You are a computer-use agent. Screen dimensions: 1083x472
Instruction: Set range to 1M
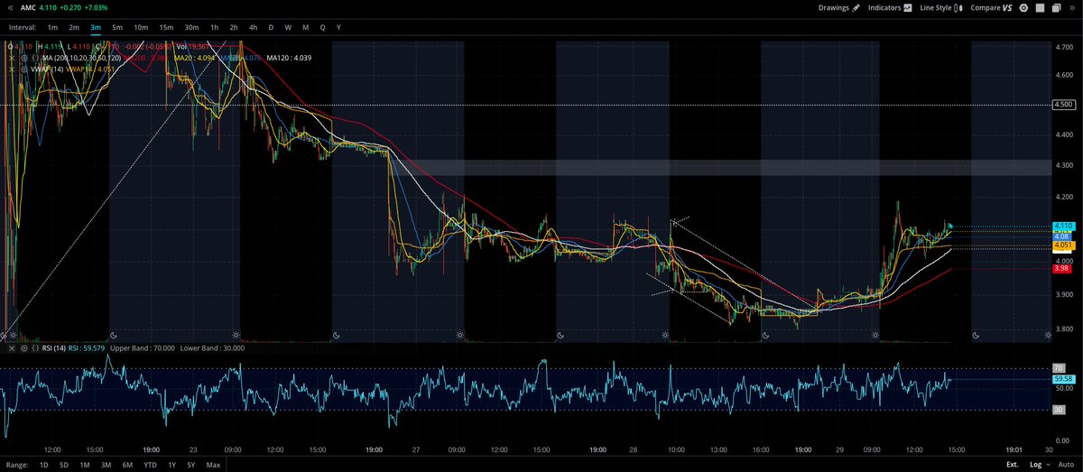(85, 465)
